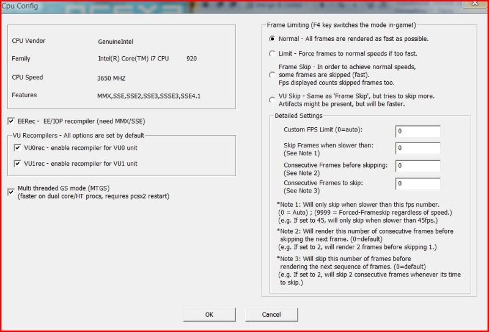Click the 'GenuineIntel' CPU vendor value
Image resolution: width=489 pixels, height=332 pixels.
point(116,42)
